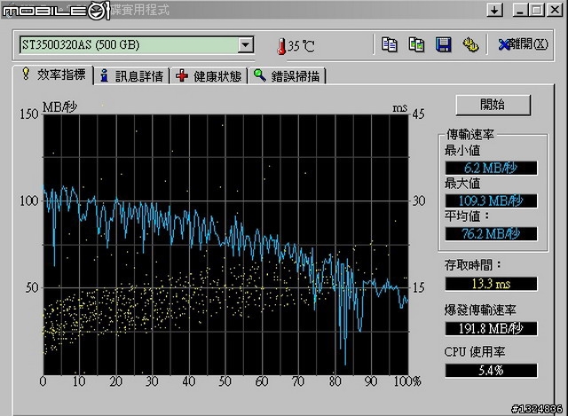568x416 pixels.
Task: Click the 離開 exit button
Action: click(x=524, y=44)
